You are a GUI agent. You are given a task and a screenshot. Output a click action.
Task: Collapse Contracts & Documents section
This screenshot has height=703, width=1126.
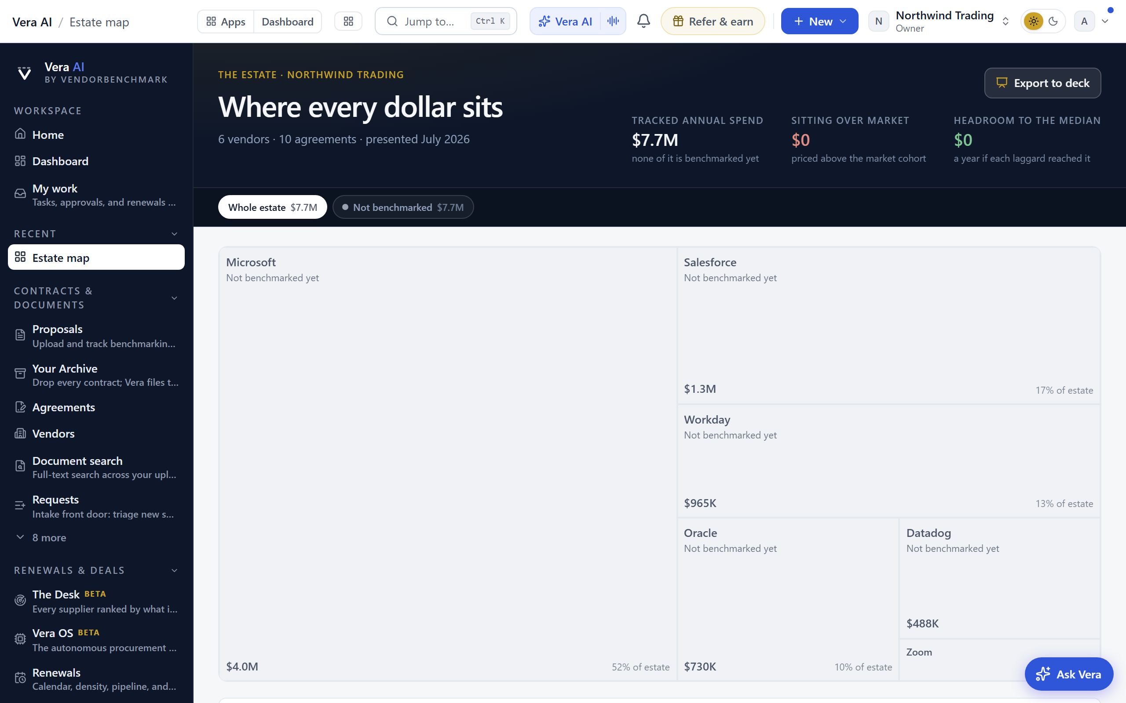point(175,298)
